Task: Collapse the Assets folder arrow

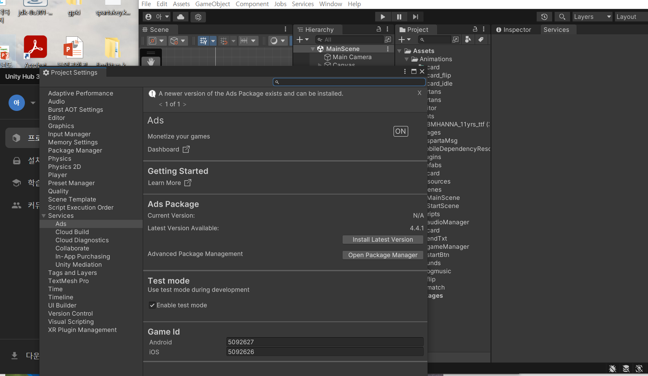Action: 399,51
